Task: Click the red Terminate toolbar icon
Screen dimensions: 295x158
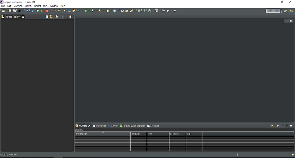Action: (x=47, y=11)
